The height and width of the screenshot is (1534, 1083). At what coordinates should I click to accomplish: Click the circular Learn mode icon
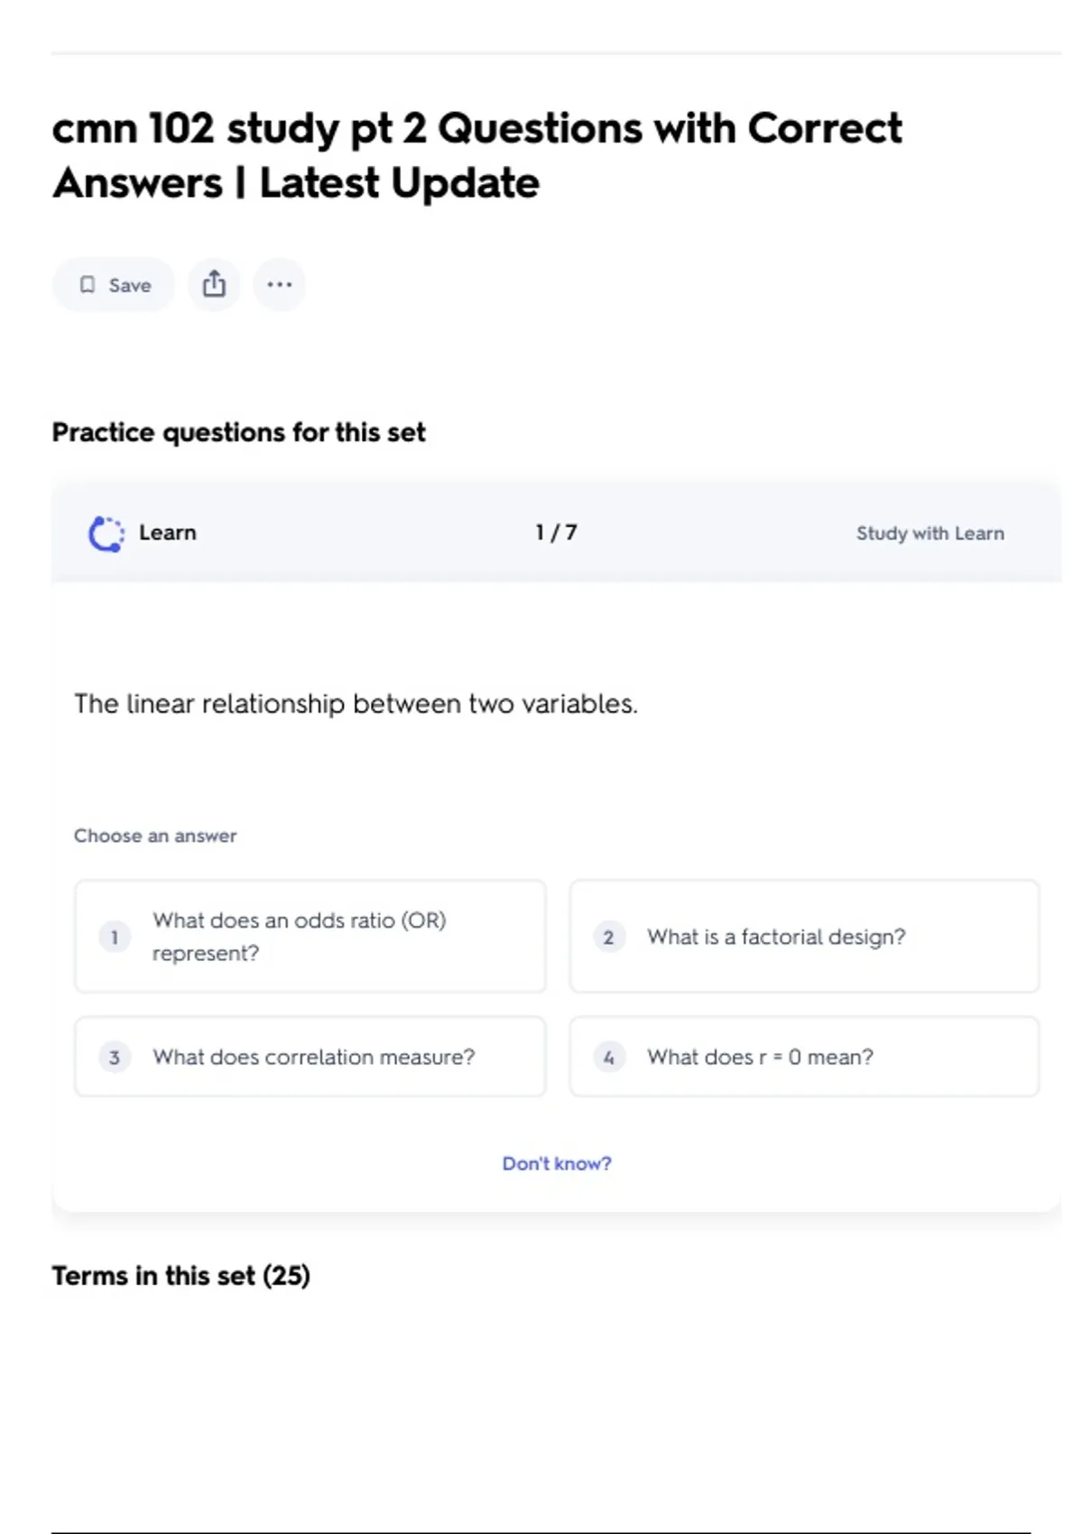pyautogui.click(x=106, y=533)
